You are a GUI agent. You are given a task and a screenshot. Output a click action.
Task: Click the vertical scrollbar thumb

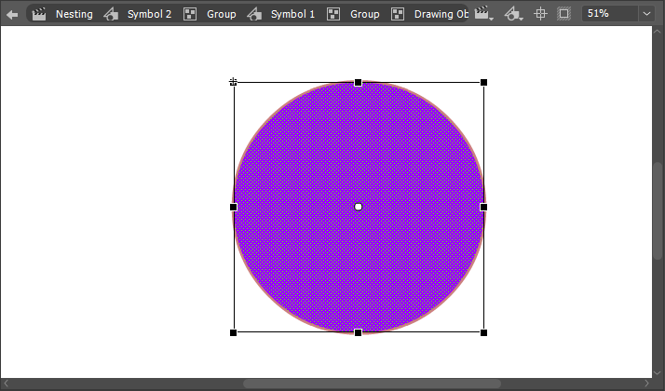click(x=658, y=210)
